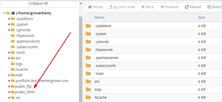
Task: Click the 4 KB size of .cpaddons row
Action: click(x=202, y=26)
